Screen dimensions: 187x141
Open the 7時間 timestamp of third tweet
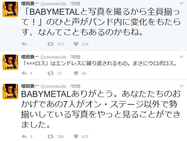75,86
